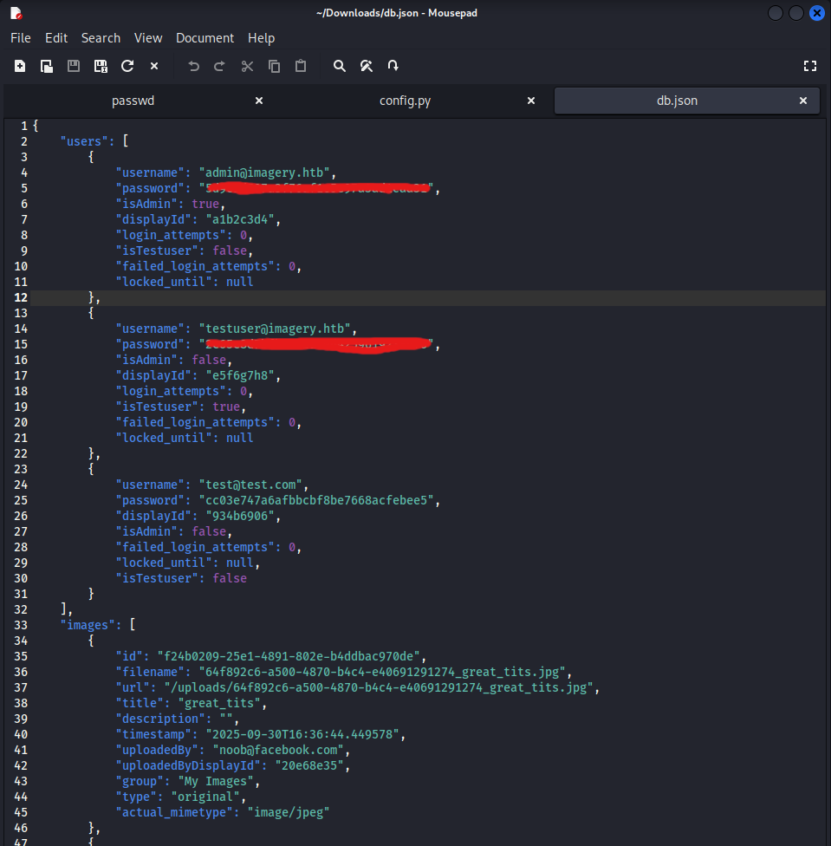This screenshot has width=831, height=846.
Task: Close the passwd tab
Action: coord(259,101)
